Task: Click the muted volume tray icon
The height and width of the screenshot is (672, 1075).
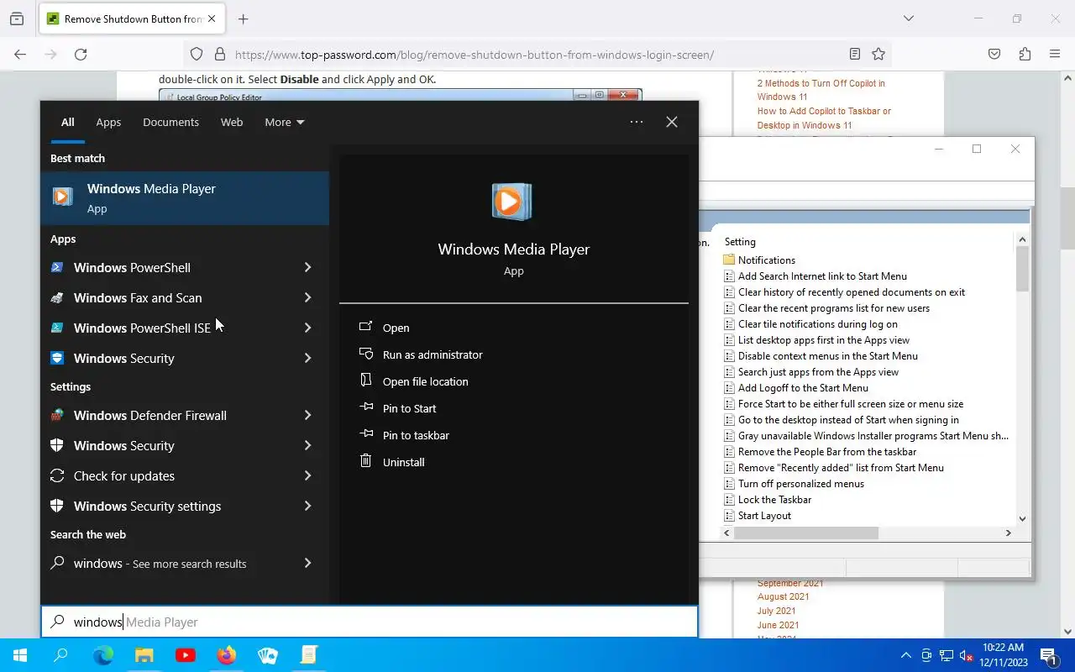Action: point(967,655)
